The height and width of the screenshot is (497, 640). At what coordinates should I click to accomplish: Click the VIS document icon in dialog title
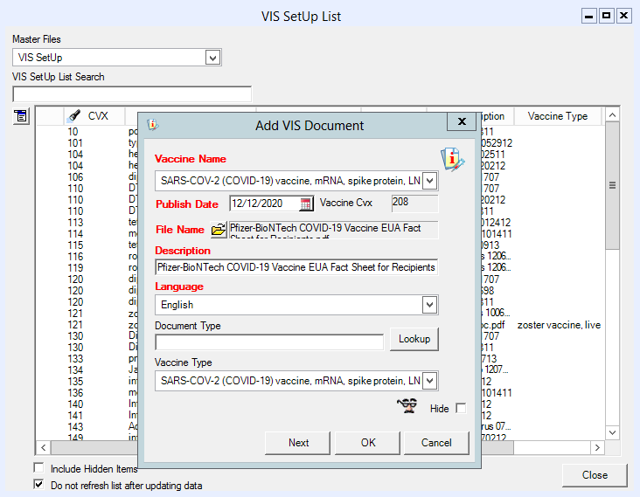[153, 125]
